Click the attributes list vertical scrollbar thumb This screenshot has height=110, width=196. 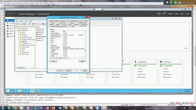pyautogui.click(x=85, y=50)
